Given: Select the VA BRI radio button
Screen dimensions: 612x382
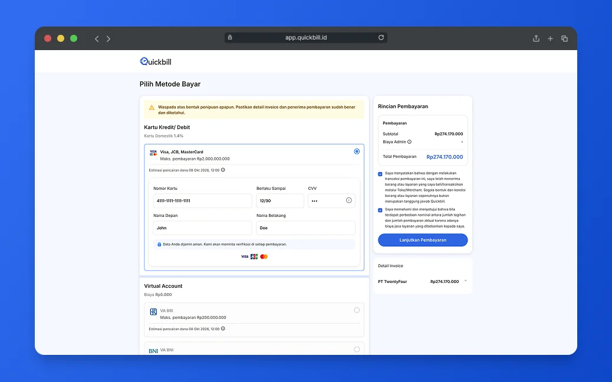Looking at the screenshot, I should pyautogui.click(x=357, y=310).
